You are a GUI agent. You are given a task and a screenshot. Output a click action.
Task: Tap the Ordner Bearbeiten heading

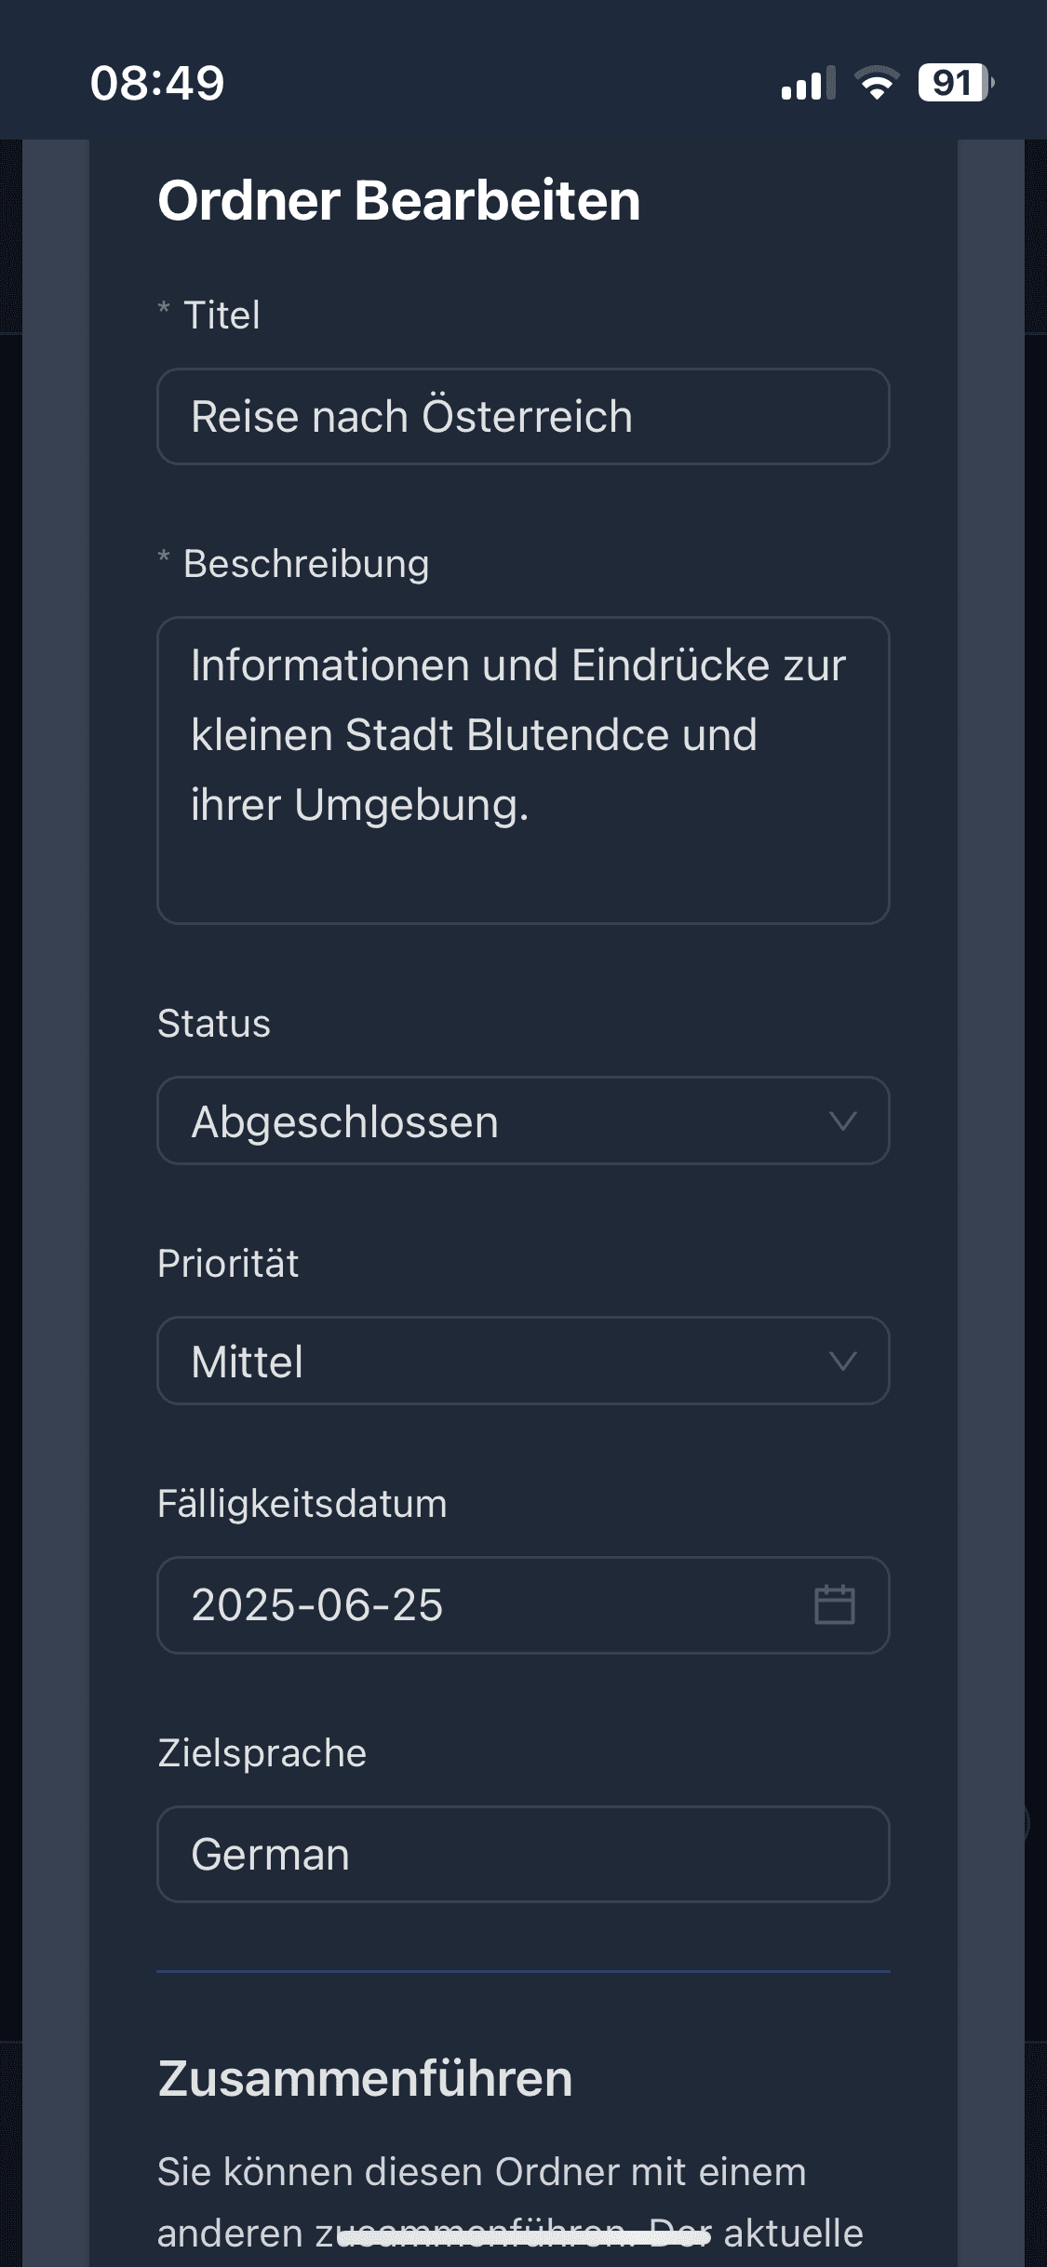(399, 201)
